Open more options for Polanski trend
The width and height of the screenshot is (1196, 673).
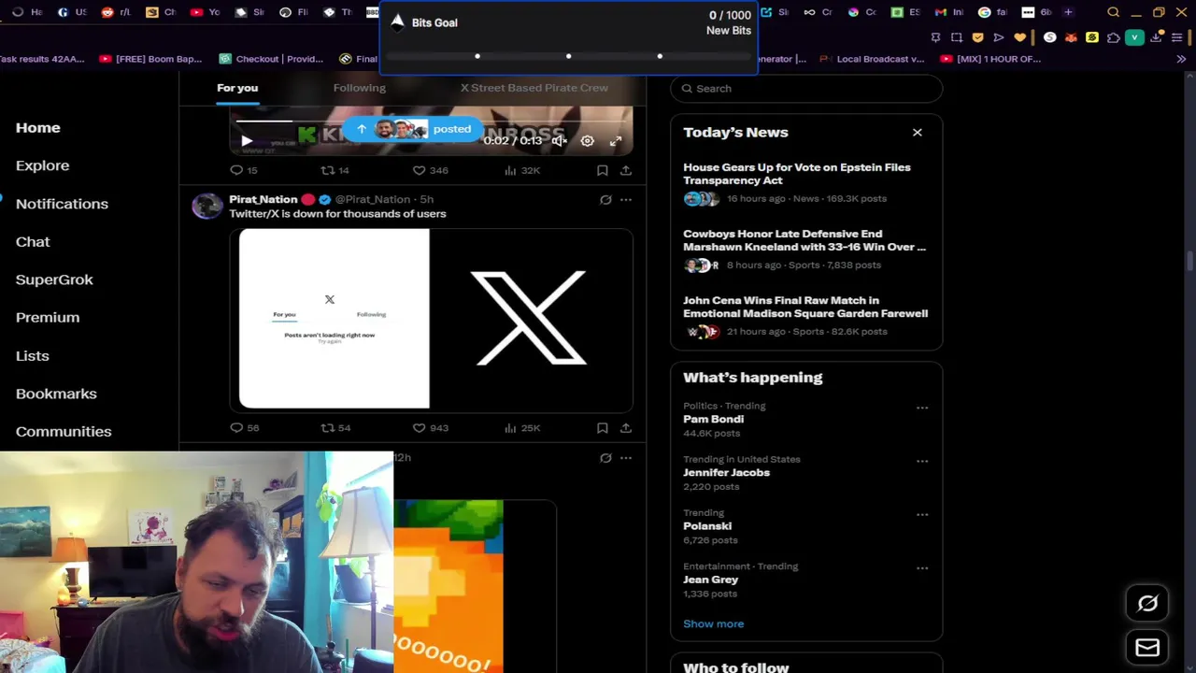pos(922,514)
